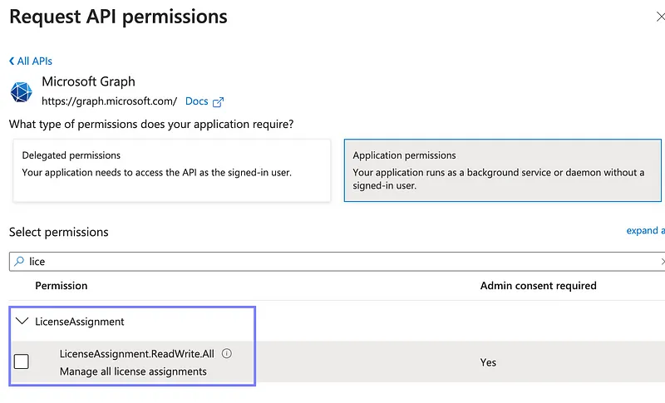Viewport: 665px width, 403px height.
Task: Click the graph.microsoft.com URL text
Action: click(109, 101)
